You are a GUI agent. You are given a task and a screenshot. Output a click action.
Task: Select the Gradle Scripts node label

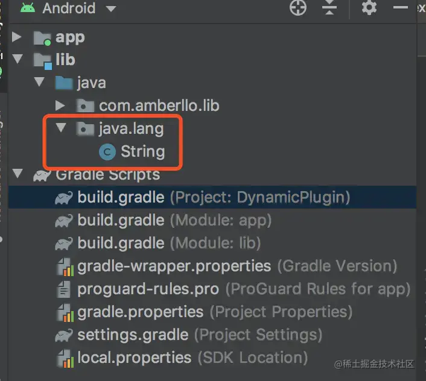[x=108, y=174]
